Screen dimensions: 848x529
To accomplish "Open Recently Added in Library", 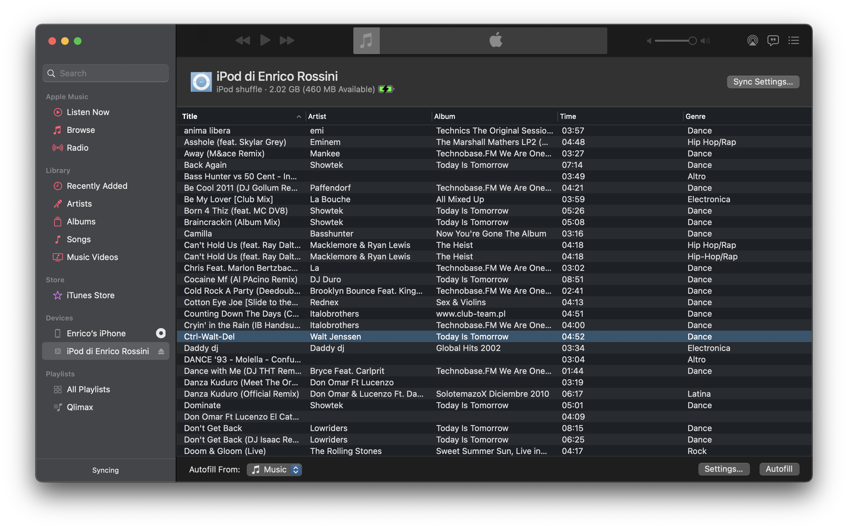I will click(97, 186).
